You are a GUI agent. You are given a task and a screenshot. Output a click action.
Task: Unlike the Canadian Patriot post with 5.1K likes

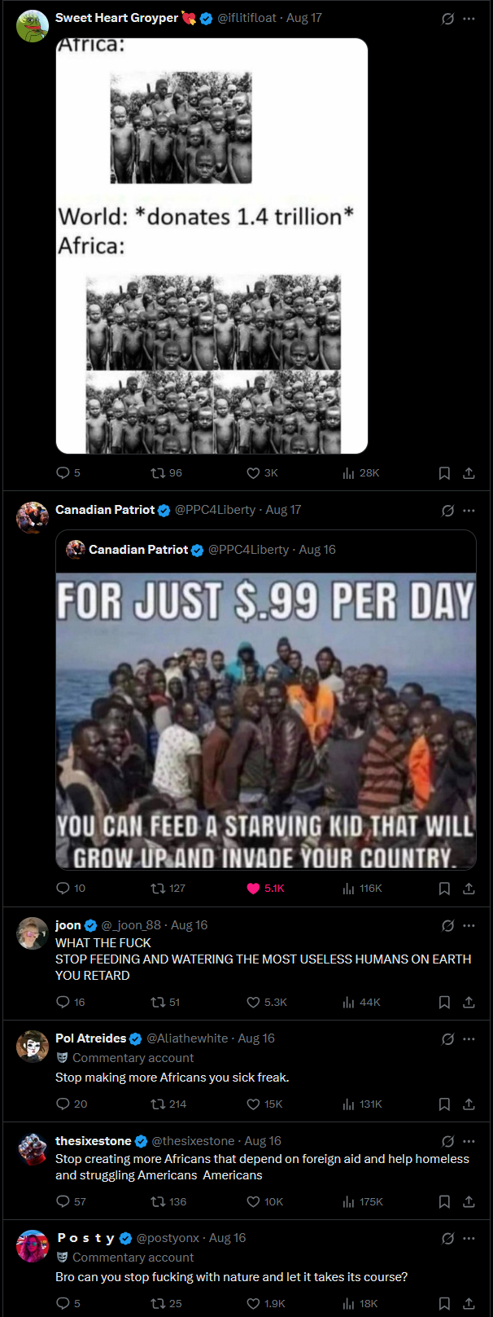pyautogui.click(x=254, y=889)
